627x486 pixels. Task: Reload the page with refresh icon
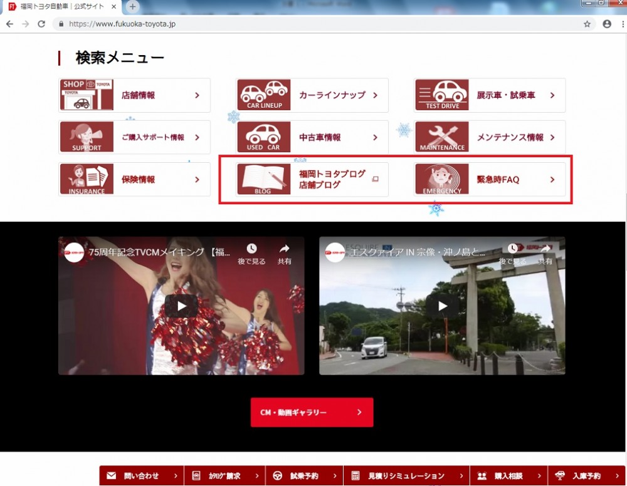click(41, 24)
